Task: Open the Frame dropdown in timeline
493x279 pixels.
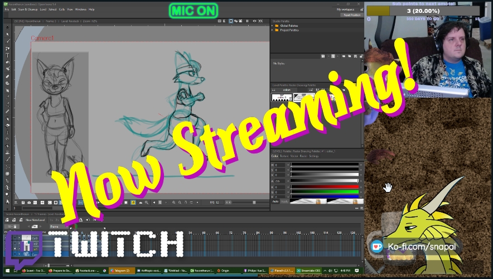Action: coord(60,227)
